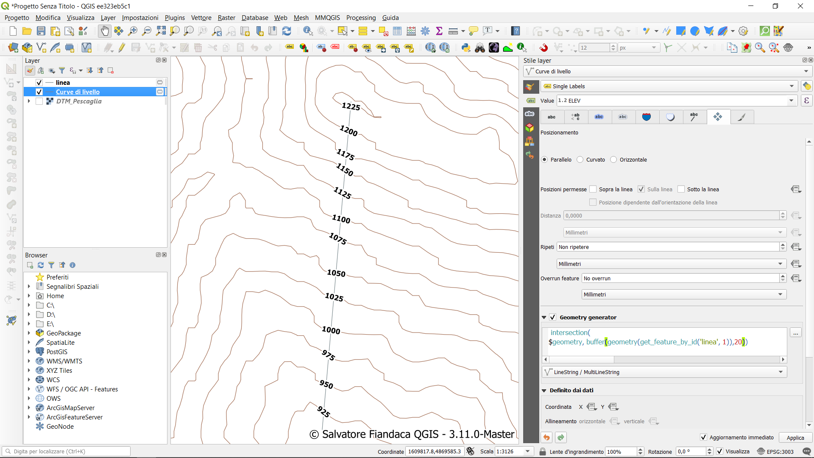
Task: Open the MMQGIS menu
Action: click(x=327, y=18)
